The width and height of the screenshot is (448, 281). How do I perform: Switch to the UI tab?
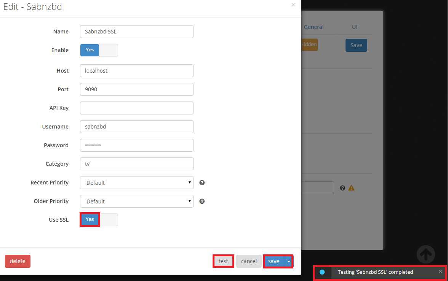[355, 27]
